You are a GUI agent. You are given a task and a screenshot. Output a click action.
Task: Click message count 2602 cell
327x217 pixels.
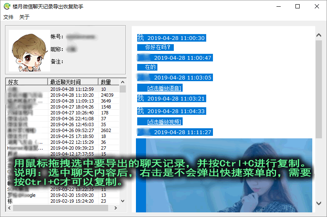click(x=106, y=130)
